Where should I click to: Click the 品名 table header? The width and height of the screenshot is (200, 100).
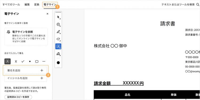pos(127,95)
